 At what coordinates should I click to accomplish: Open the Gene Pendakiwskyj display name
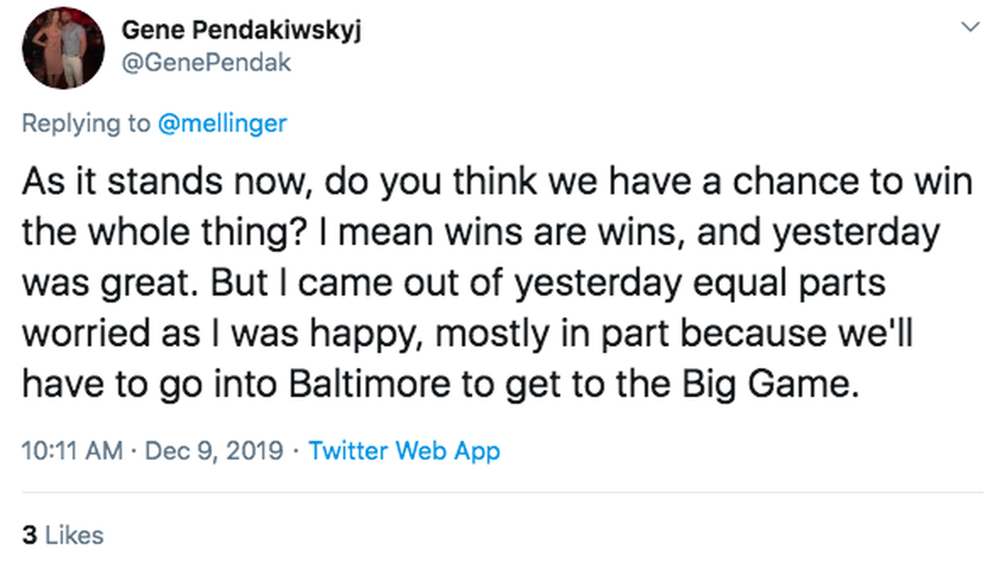coord(241,30)
